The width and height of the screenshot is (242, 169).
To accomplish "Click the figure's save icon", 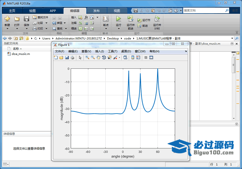I will 67,57.
